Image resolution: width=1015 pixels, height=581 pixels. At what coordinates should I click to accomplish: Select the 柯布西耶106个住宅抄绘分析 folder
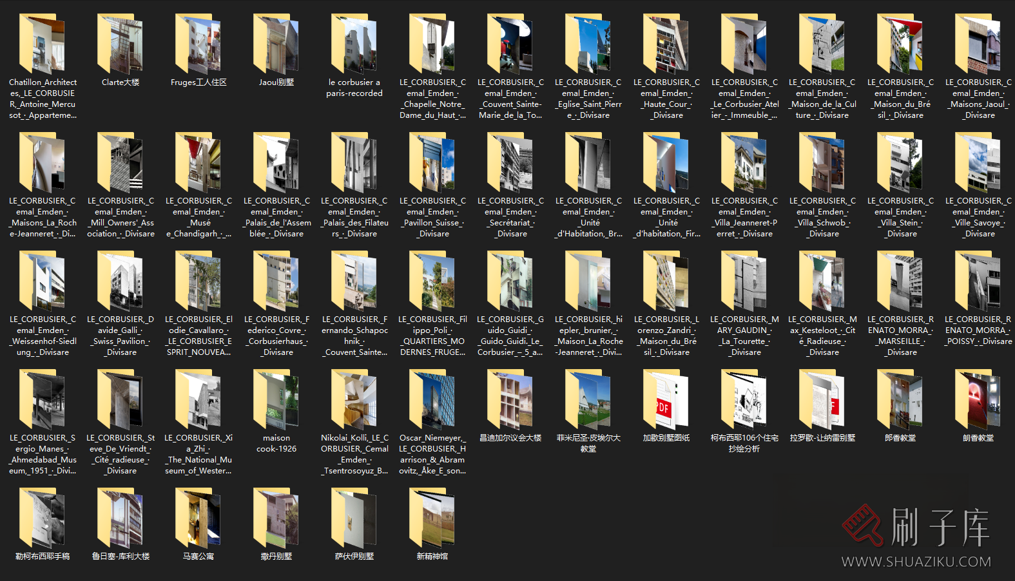744,401
